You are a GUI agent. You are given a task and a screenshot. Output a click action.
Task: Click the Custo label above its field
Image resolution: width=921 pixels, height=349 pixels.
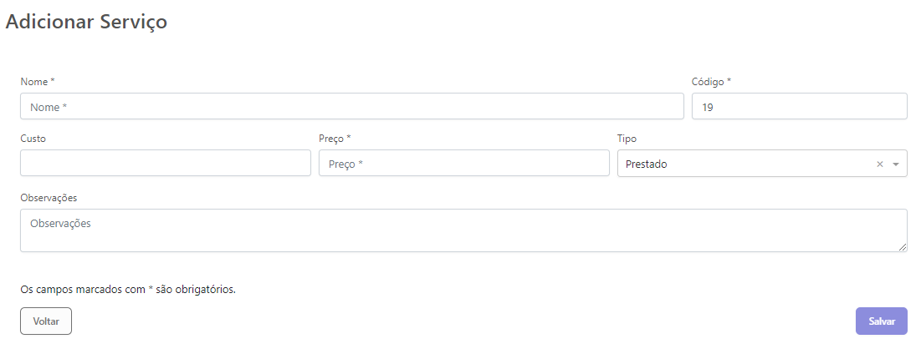(33, 139)
